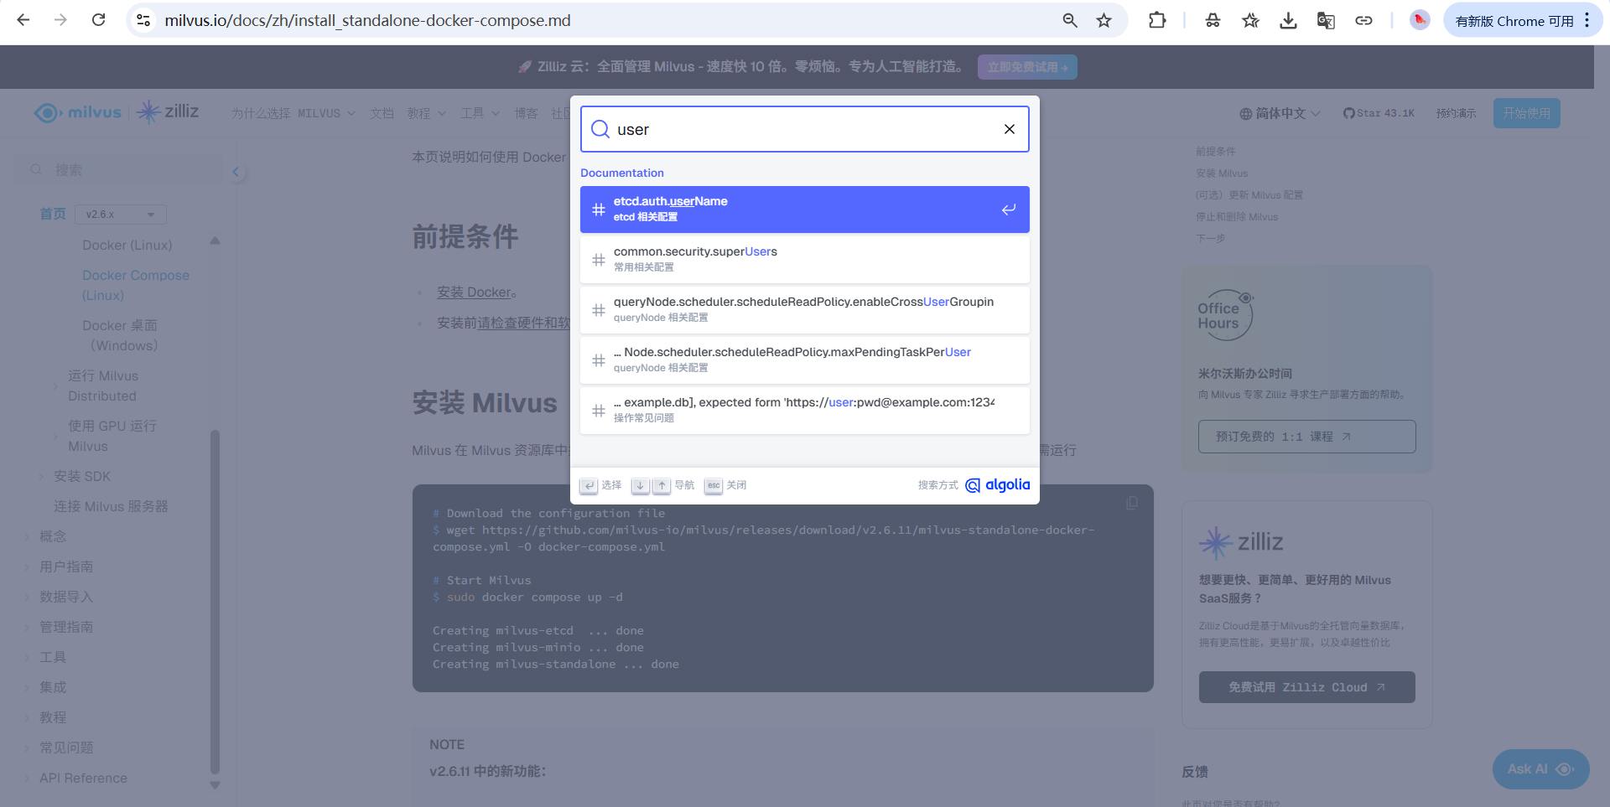This screenshot has width=1610, height=807.
Task: Click the search magnifier icon in dialog
Action: [x=600, y=129]
